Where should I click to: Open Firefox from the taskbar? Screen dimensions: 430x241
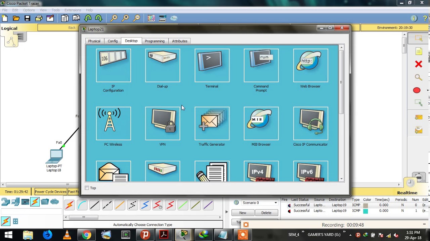(x=47, y=235)
